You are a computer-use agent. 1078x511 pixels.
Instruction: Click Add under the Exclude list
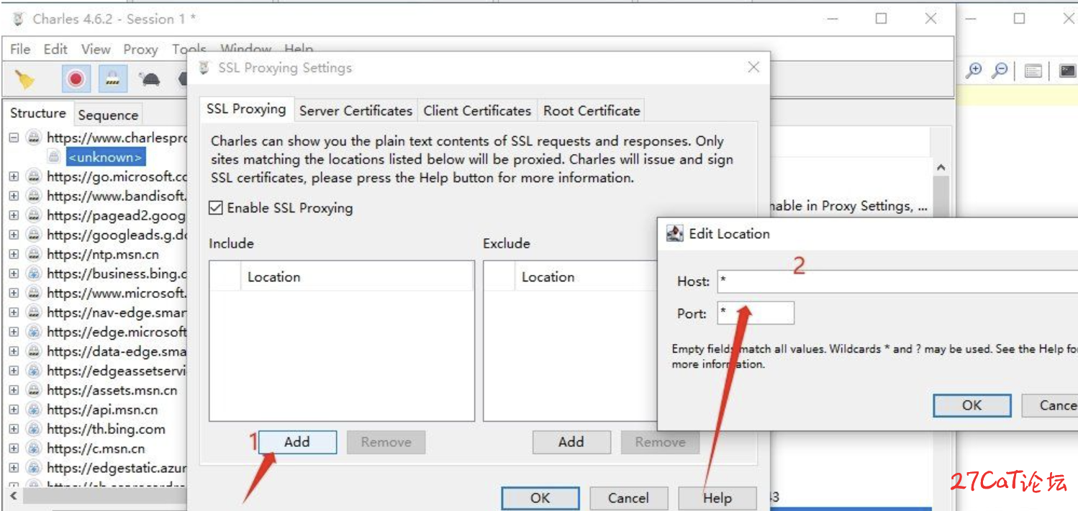[571, 442]
